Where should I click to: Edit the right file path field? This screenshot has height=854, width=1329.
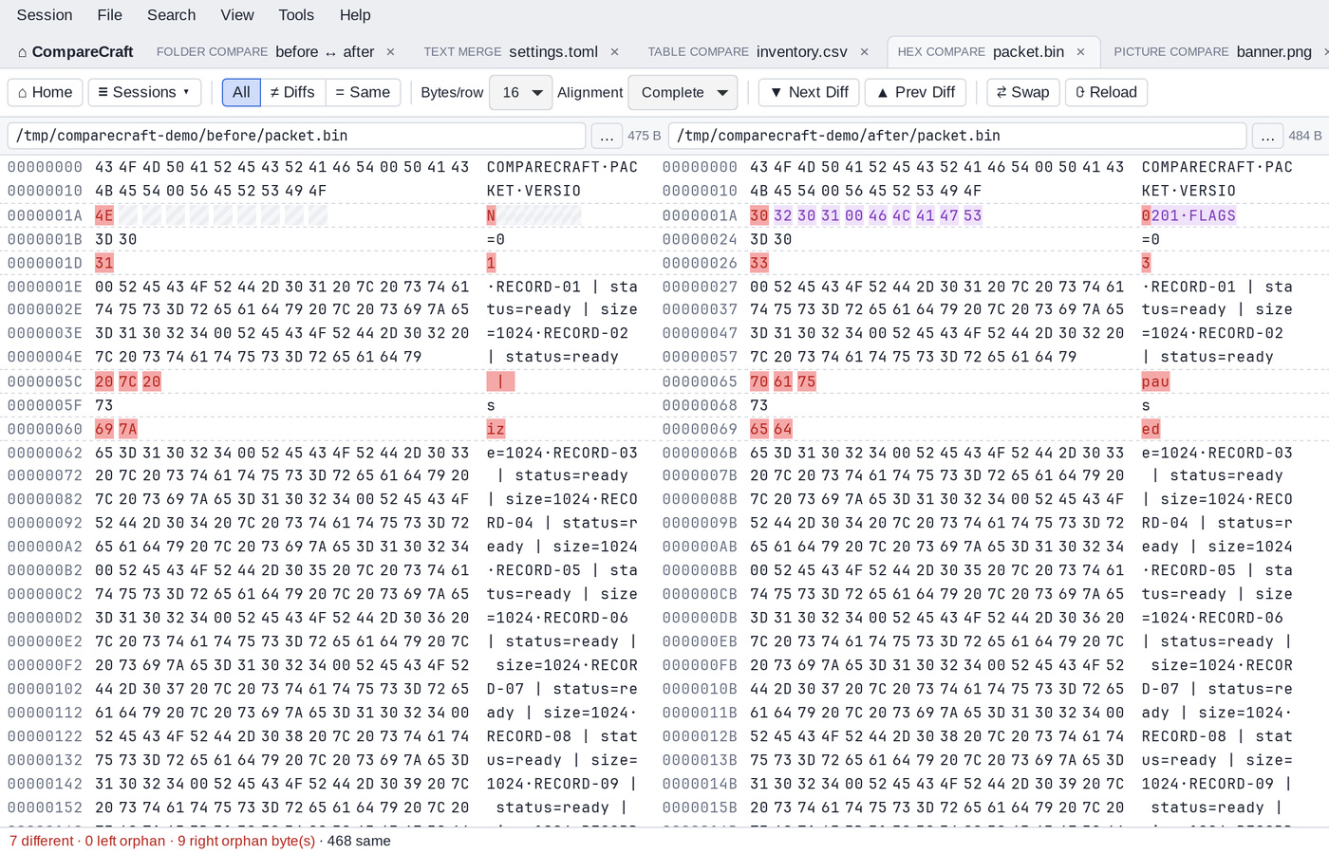[x=957, y=136]
